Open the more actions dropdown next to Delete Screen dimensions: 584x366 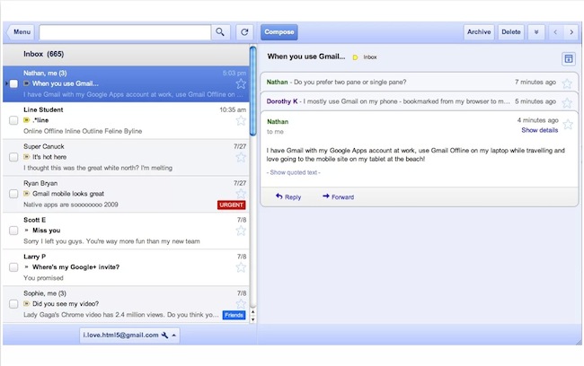tap(536, 32)
